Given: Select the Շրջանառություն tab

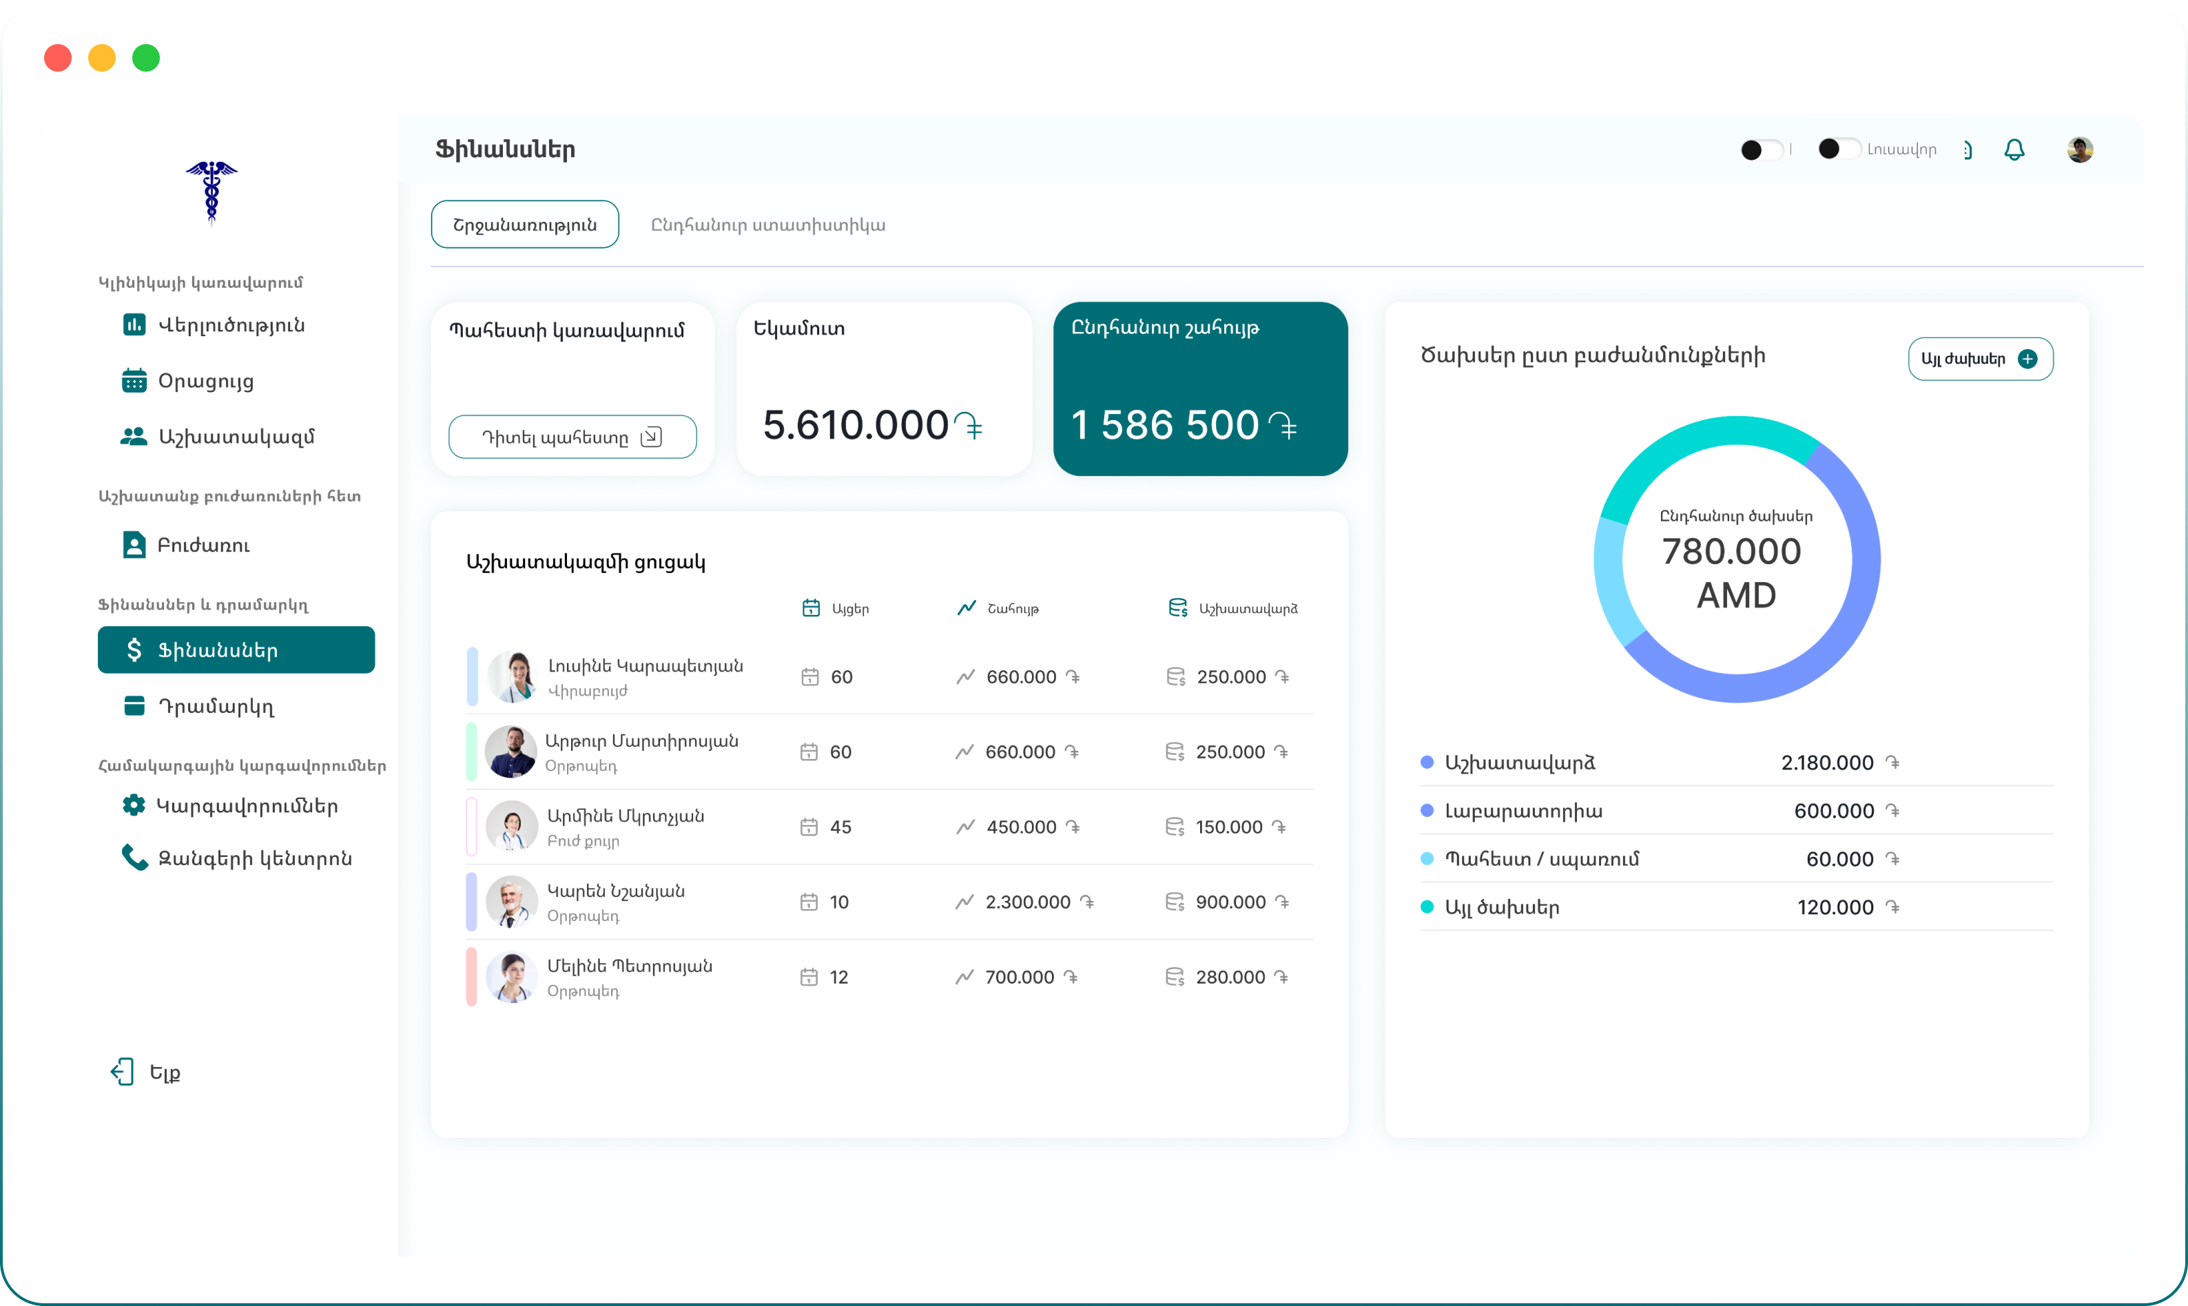Looking at the screenshot, I should 524,225.
